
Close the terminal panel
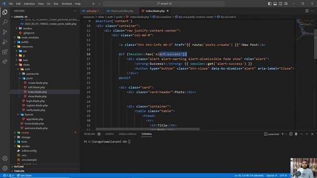click(312, 134)
